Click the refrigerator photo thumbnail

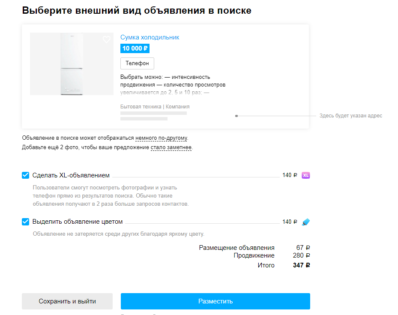coord(72,64)
